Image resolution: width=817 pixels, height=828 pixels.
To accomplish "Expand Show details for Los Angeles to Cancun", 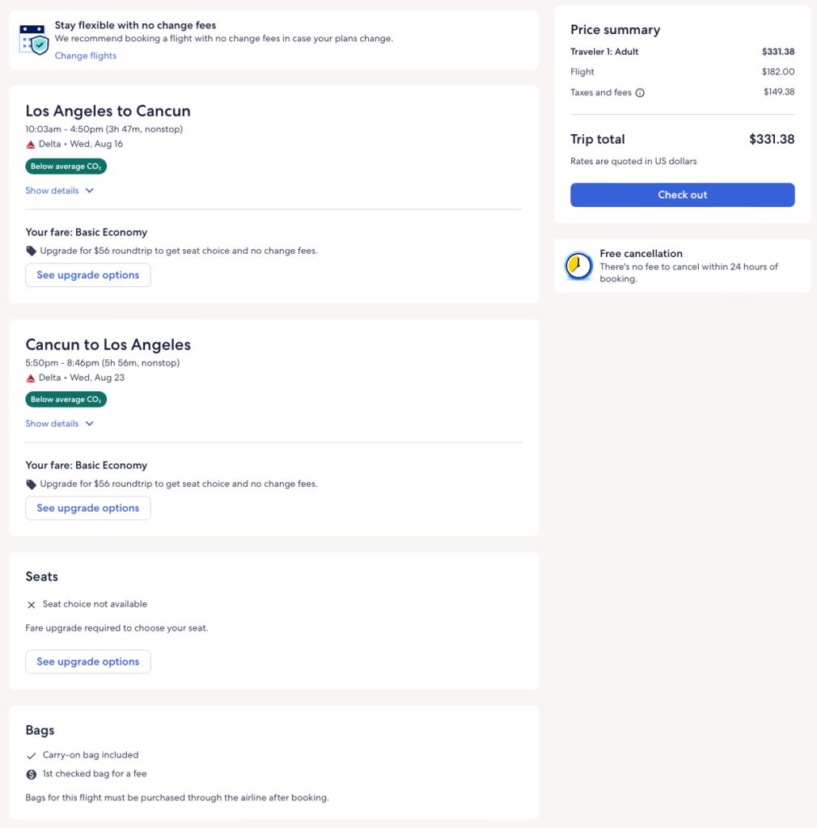I will pos(60,191).
